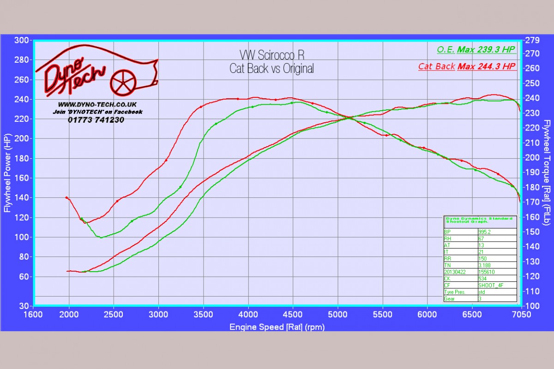Click the 4000 tick on the Engine Speed axis
This screenshot has height=369, width=554.
[x=248, y=315]
